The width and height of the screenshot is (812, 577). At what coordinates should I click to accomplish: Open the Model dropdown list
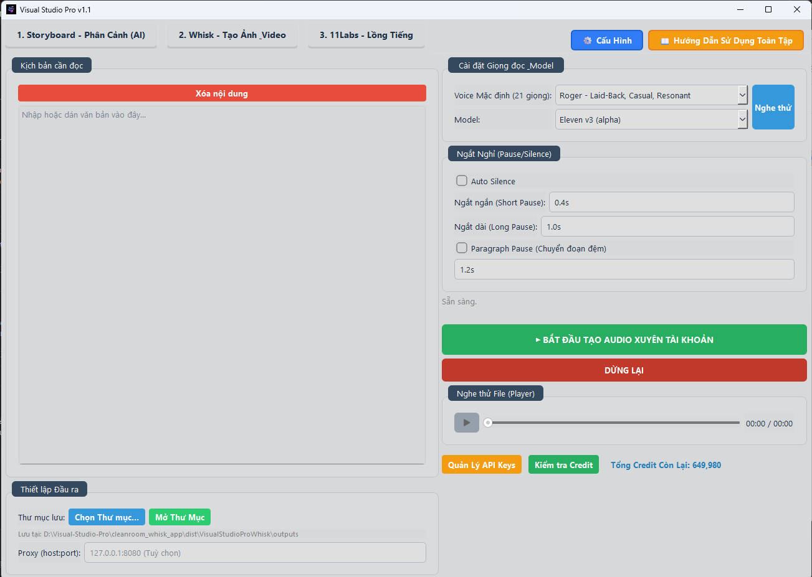coord(742,120)
